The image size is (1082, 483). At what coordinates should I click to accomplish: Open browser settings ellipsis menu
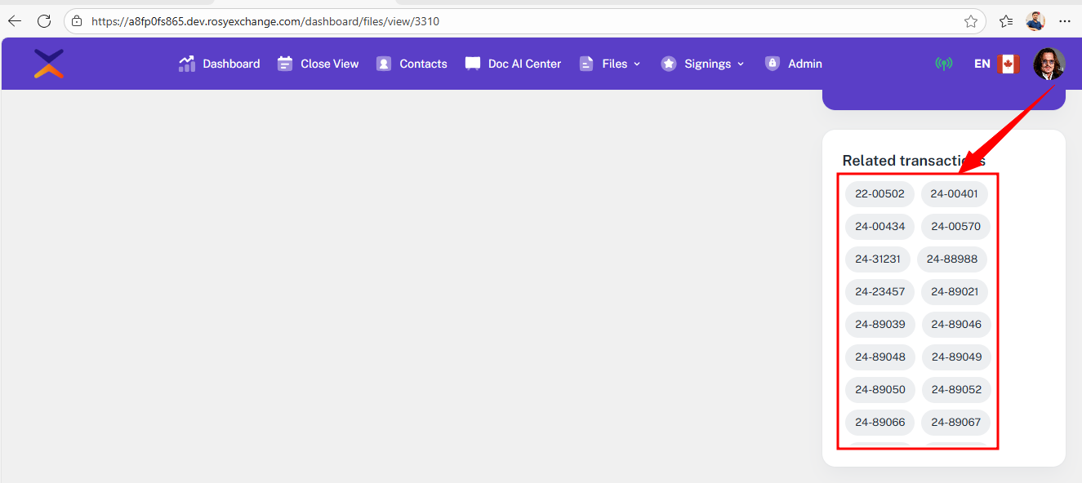(x=1065, y=21)
